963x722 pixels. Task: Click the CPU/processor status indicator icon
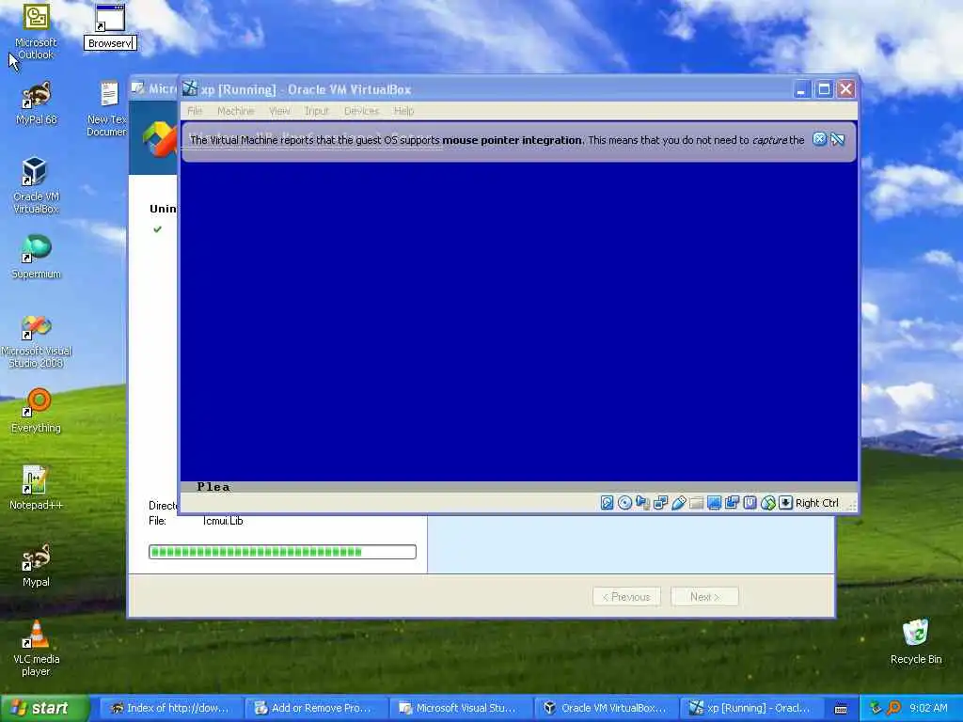click(x=750, y=503)
